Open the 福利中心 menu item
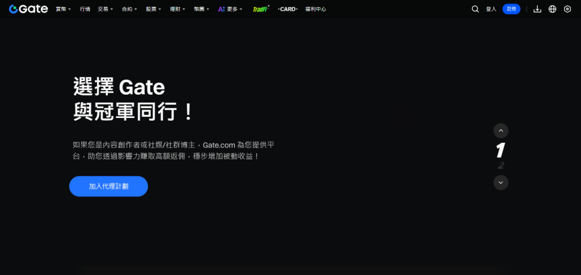Image resolution: width=581 pixels, height=275 pixels. point(315,9)
